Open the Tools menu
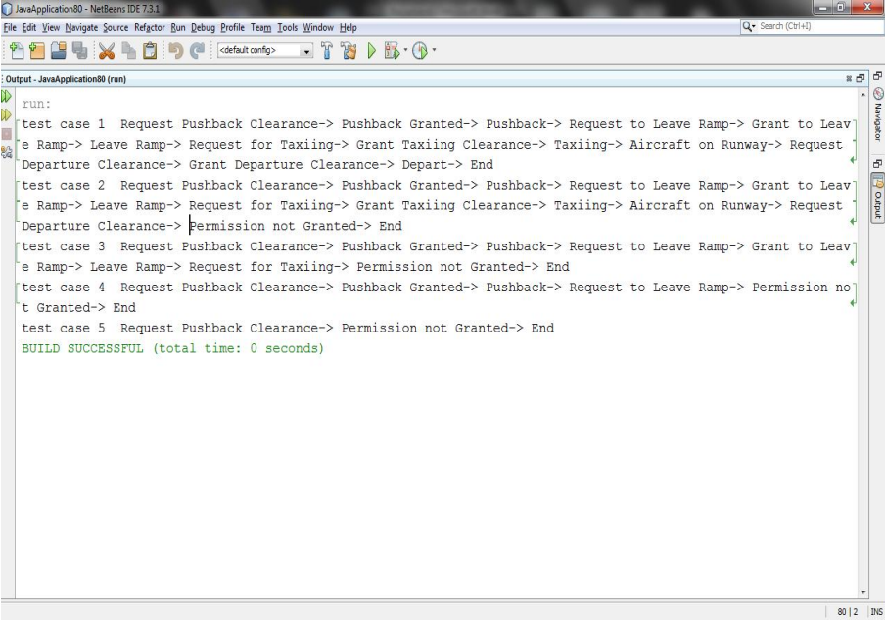The image size is (885, 620). (x=287, y=27)
